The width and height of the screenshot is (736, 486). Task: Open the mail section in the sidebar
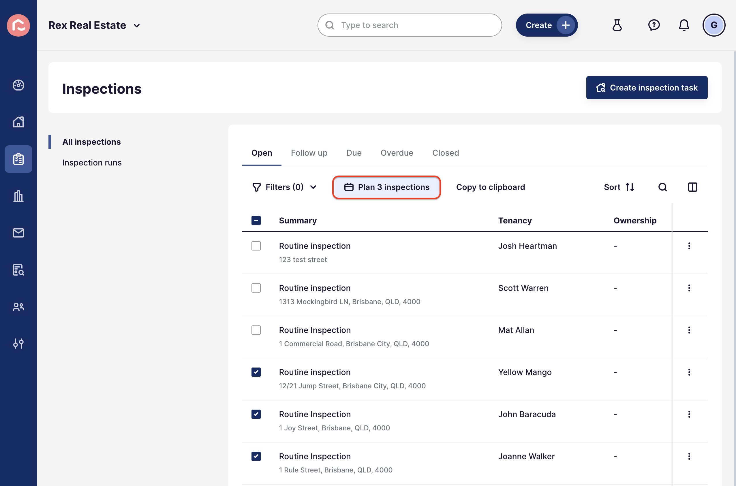coord(18,233)
